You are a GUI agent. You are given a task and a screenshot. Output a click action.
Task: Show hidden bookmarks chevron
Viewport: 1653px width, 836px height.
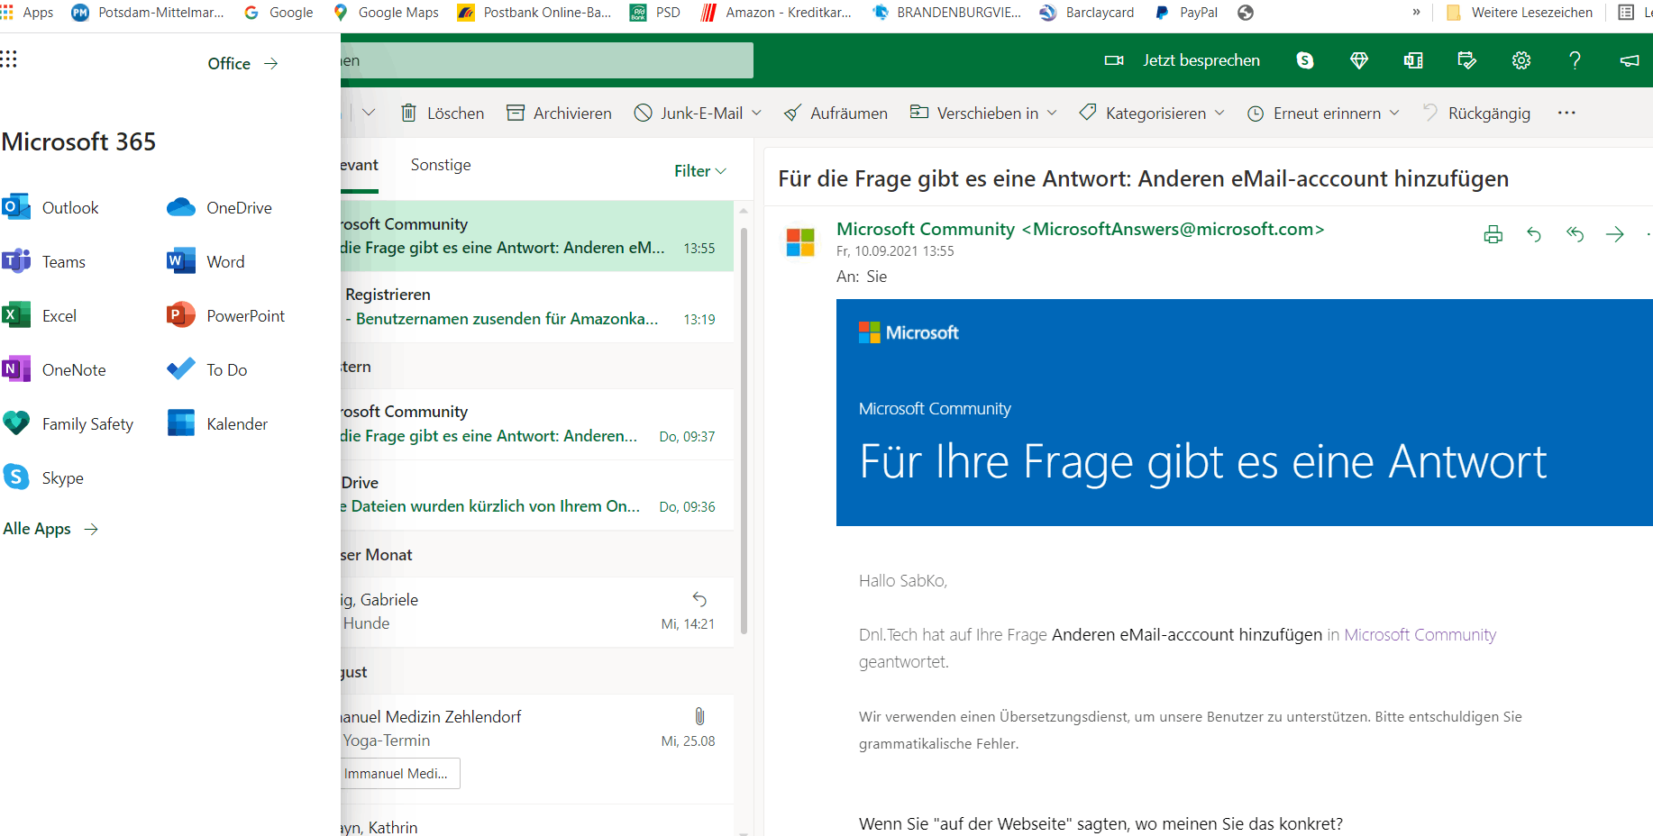[x=1416, y=13]
